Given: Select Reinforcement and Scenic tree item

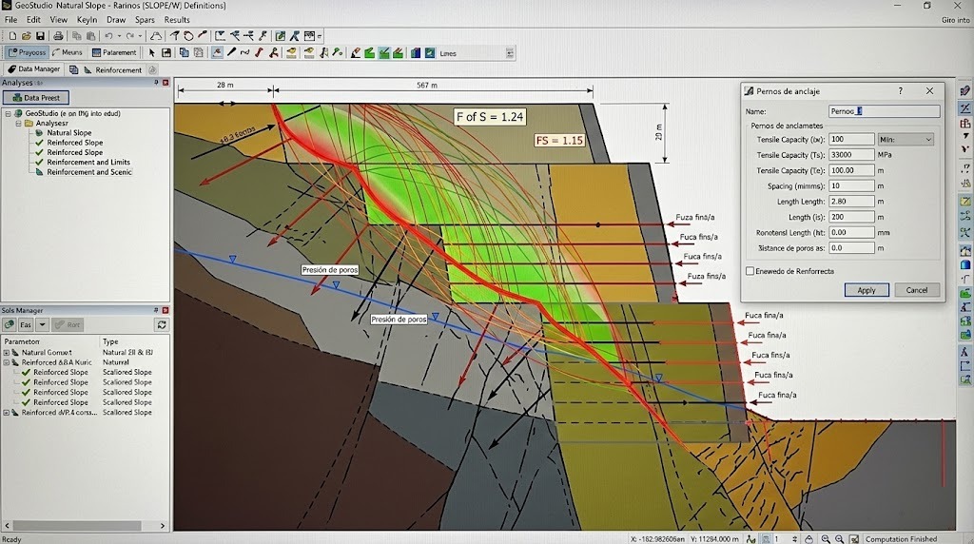Looking at the screenshot, I should point(88,172).
